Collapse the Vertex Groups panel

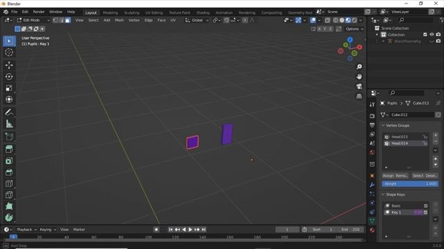click(383, 125)
